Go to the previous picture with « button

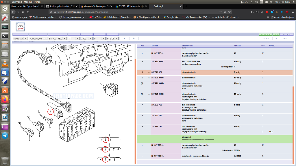click(x=124, y=38)
